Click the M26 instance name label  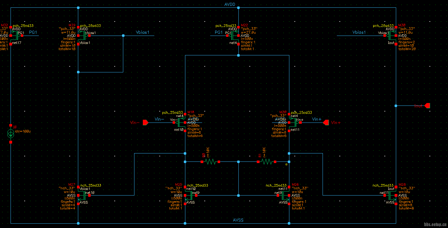[296, 184]
